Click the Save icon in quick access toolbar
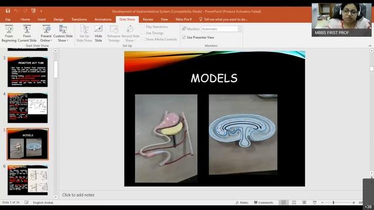 tap(8, 11)
